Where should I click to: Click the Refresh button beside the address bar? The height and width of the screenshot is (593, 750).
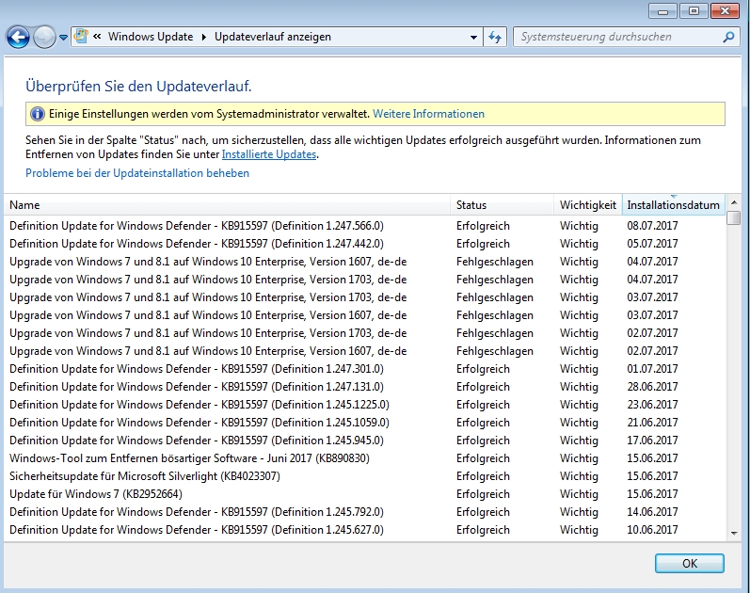(495, 37)
